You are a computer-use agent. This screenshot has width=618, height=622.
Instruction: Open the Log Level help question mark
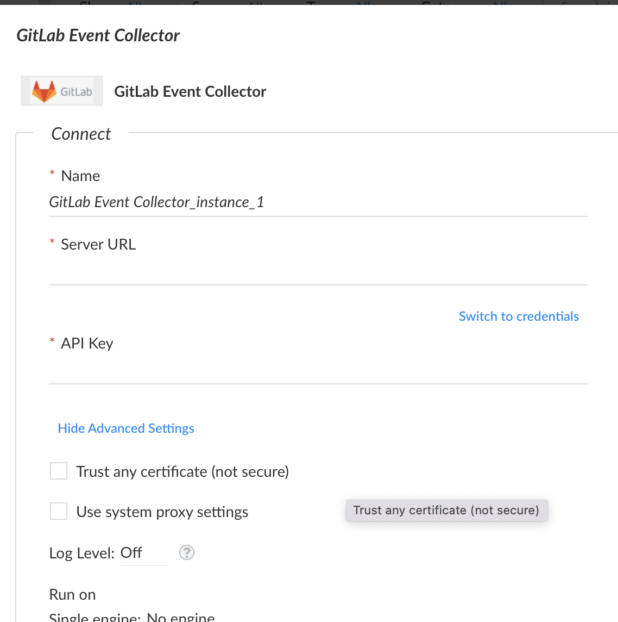[187, 552]
